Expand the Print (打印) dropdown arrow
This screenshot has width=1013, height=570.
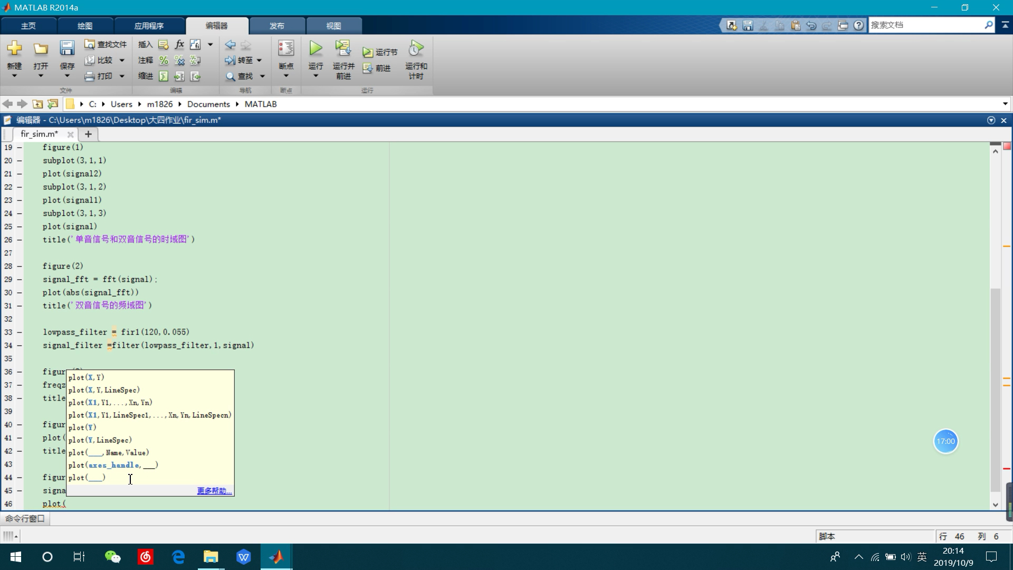(x=122, y=76)
